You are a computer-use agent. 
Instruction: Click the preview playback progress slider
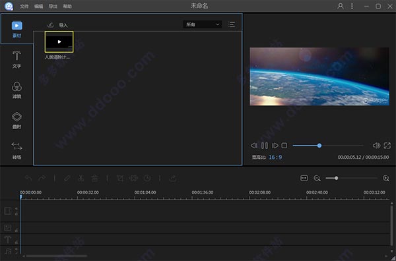click(x=328, y=146)
